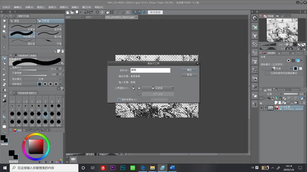Image resolution: width=307 pixels, height=172 pixels.
Task: Click inside the color wheel square
Action: (x=36, y=147)
